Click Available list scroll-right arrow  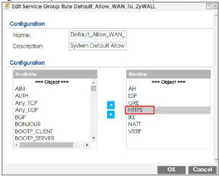[87, 145]
